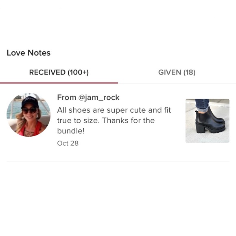
Task: Tap the word "From" before the username
Action: coord(66,97)
